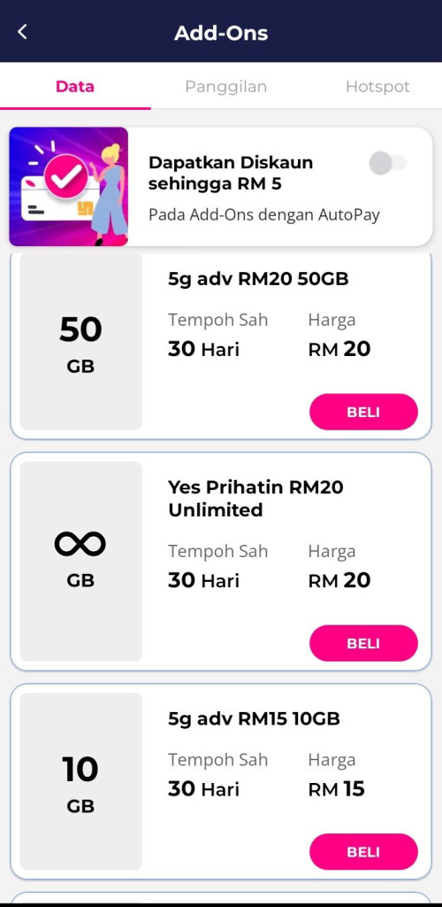Switch to the Hotspot tab
442x907 pixels.
pos(377,87)
